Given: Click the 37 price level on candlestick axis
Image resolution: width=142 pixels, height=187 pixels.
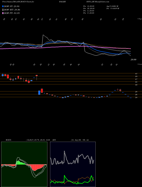Looking at the screenshot, I should 136,79.
